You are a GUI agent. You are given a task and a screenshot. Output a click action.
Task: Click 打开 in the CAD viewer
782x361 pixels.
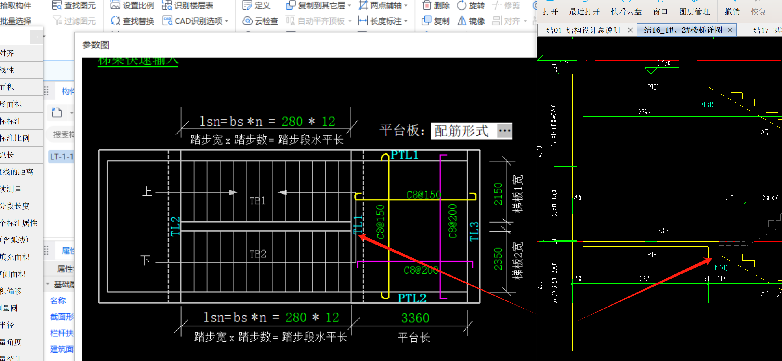coord(550,12)
